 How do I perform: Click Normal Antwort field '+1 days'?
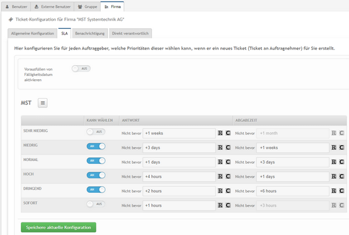(179, 162)
